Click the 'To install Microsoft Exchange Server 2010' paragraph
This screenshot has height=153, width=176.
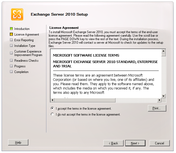[106, 39]
